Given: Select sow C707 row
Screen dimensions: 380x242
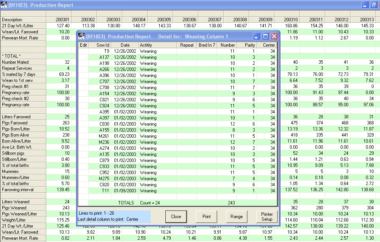Looking at the screenshot, I should [x=178, y=82].
